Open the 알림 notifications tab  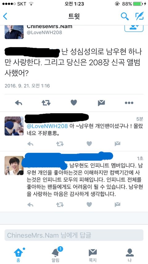point(55,255)
